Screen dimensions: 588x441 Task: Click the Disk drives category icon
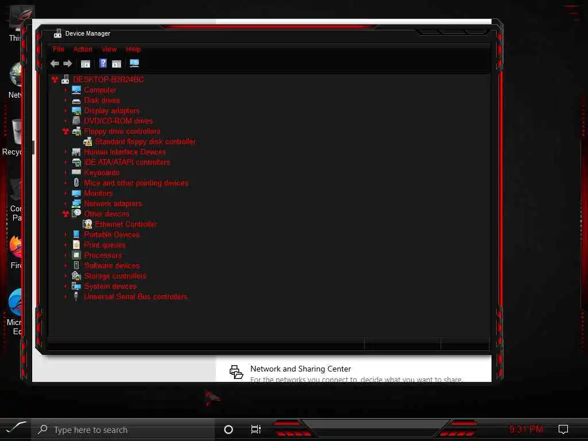[x=76, y=100]
